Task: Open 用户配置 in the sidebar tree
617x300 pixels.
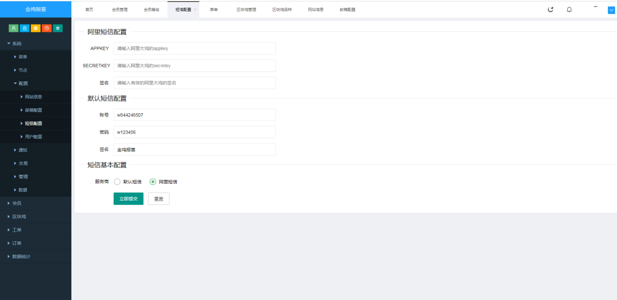Action: click(33, 136)
